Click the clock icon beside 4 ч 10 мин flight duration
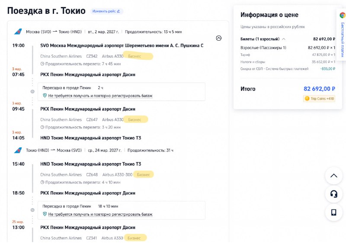346x252 pixels. tap(42, 182)
